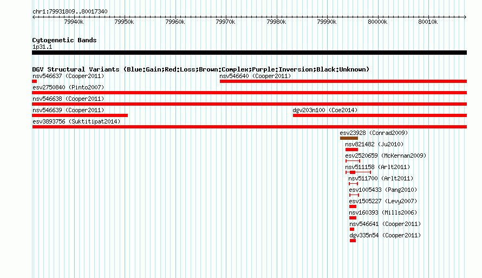
Task: Click the 80010k ruler tick label
Action: point(428,22)
